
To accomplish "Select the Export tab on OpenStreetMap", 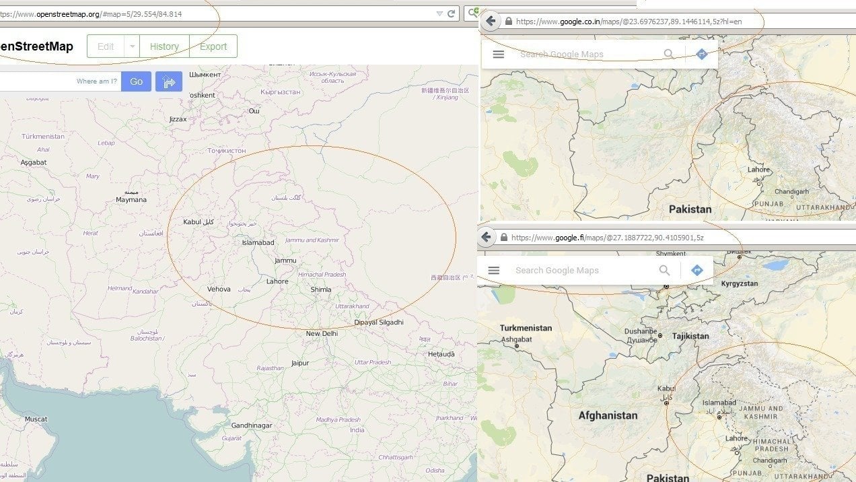I will 213,46.
